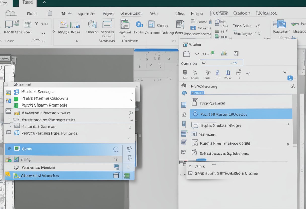This screenshot has width=306, height=209.
Task: Click the yellow folder icon beside 'Amanton' menu entry
Action: coord(17,113)
